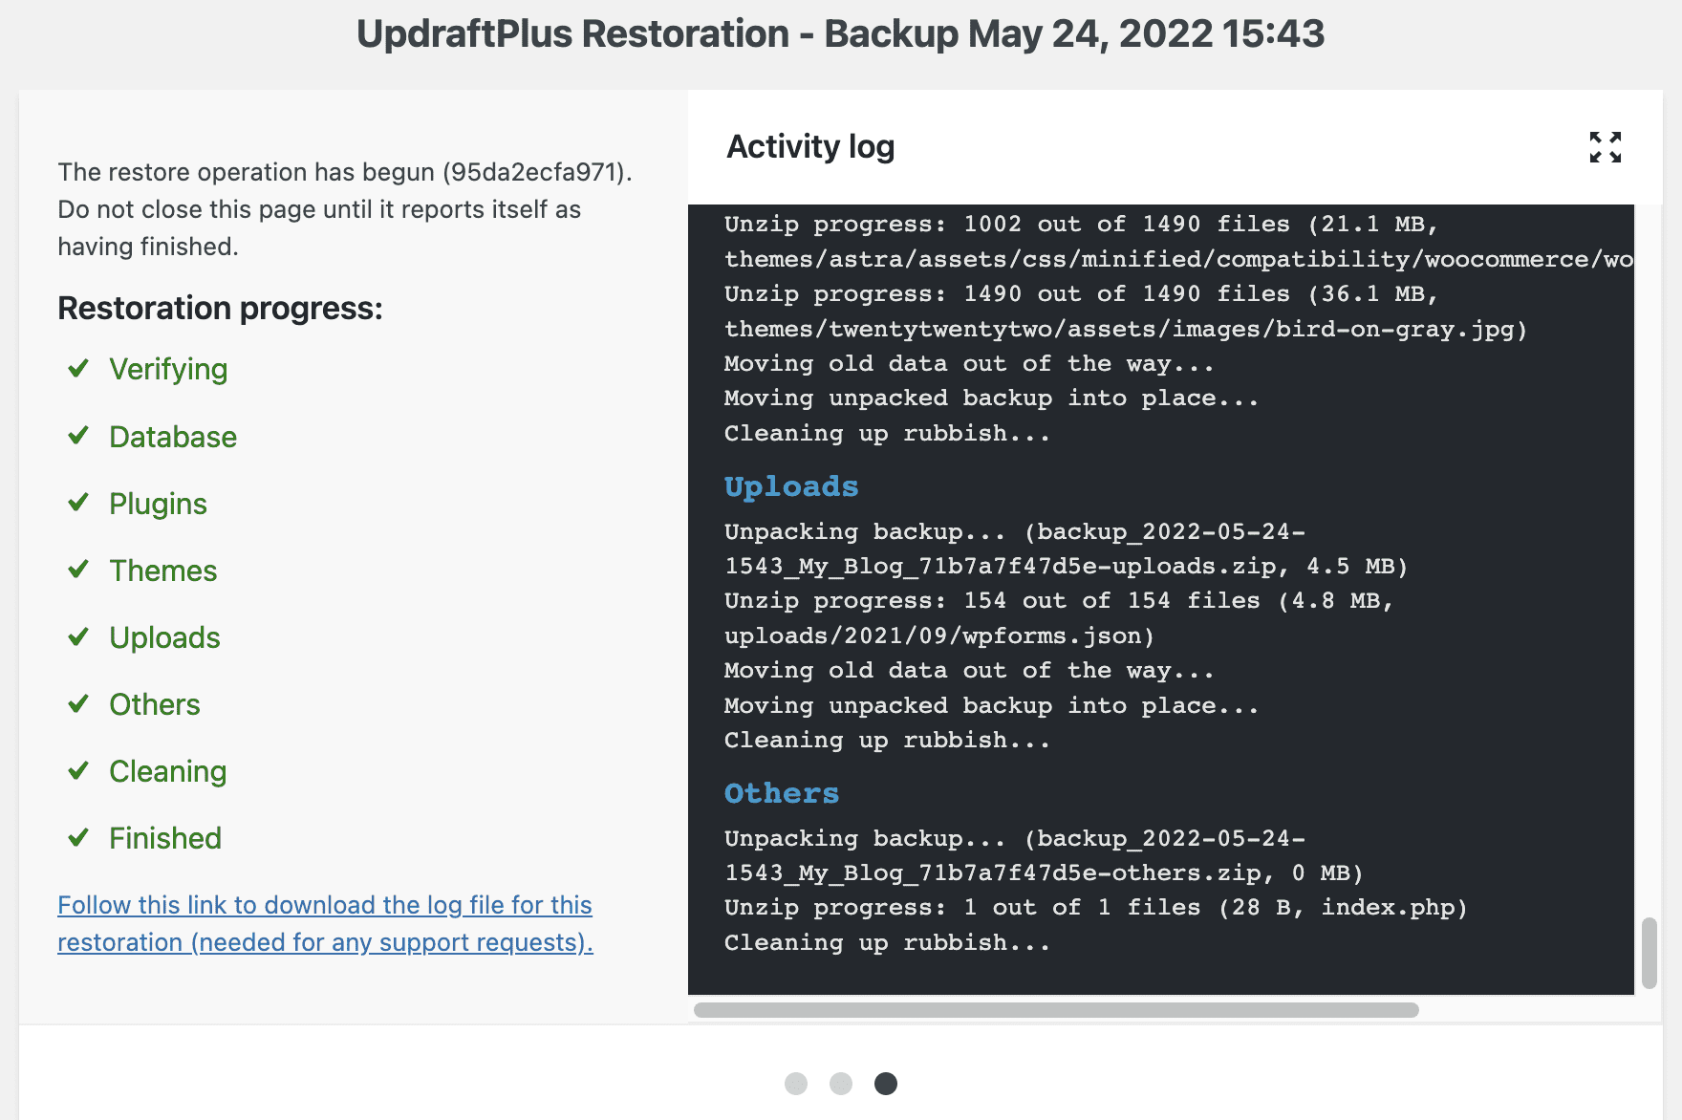The width and height of the screenshot is (1682, 1120).
Task: Select the middle carousel dot indicator
Action: click(x=841, y=1084)
